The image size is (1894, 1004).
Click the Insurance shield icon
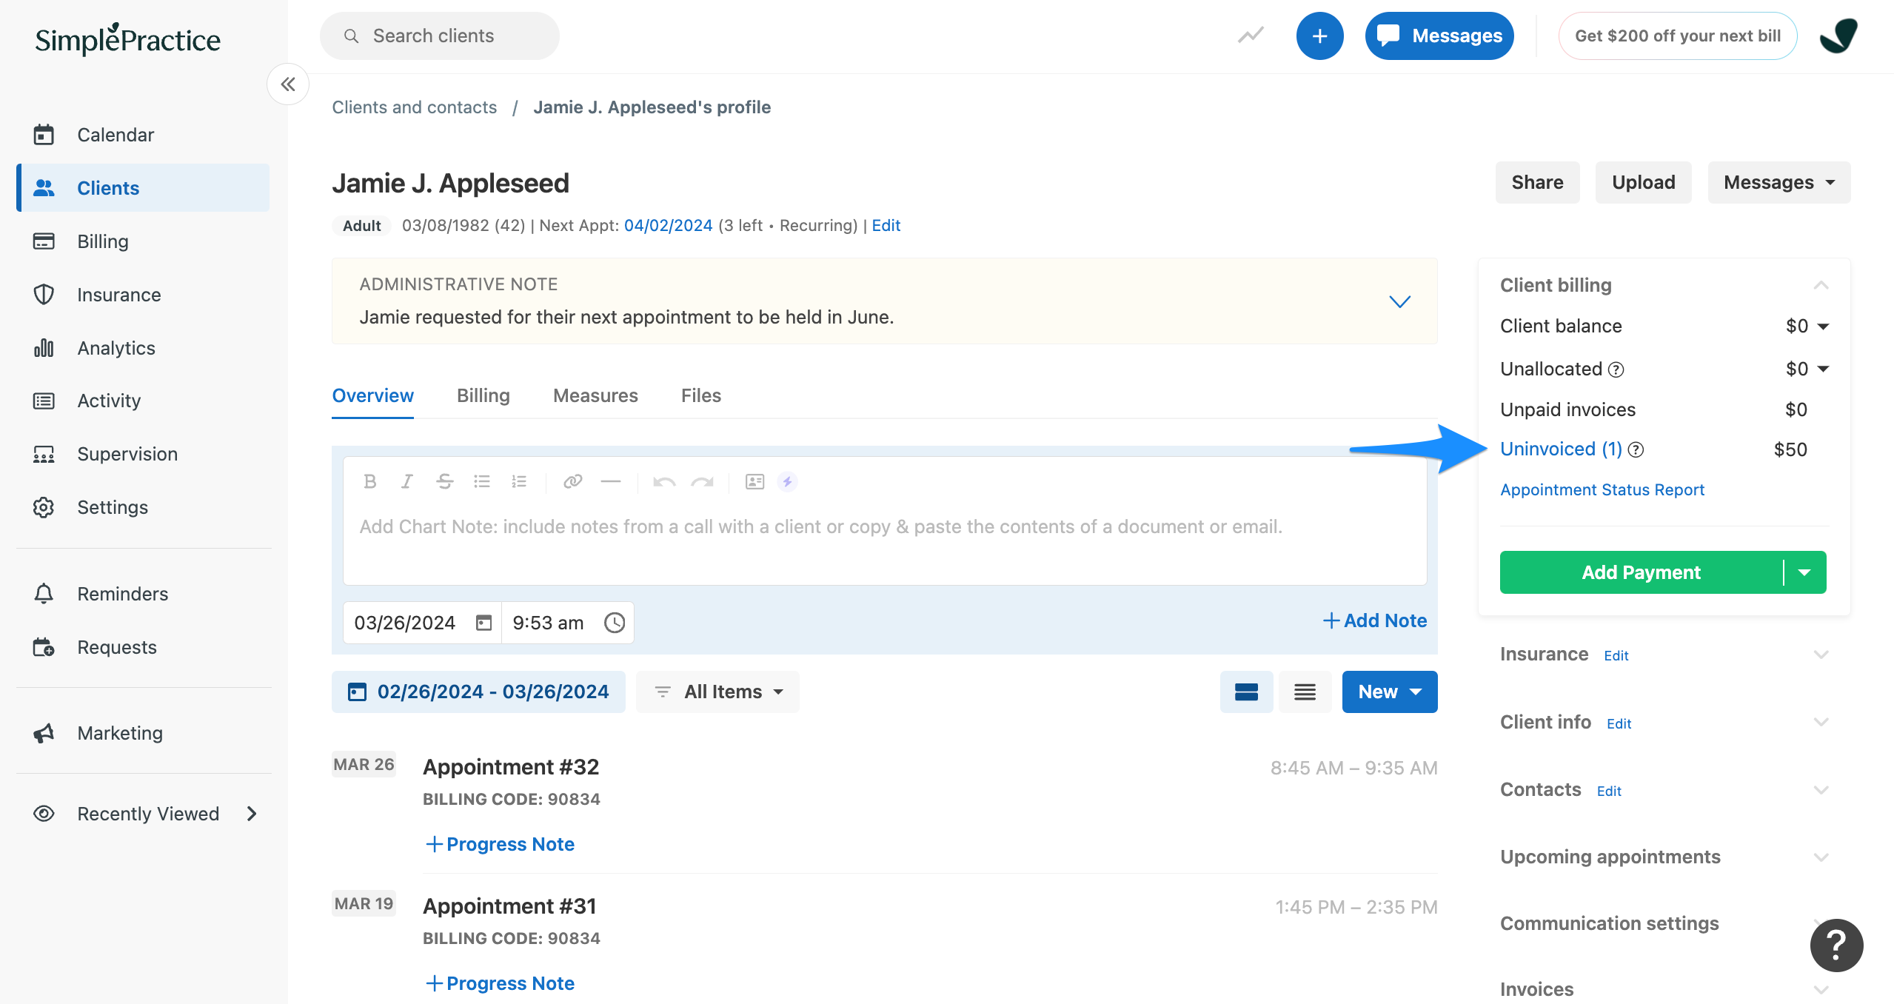click(44, 295)
